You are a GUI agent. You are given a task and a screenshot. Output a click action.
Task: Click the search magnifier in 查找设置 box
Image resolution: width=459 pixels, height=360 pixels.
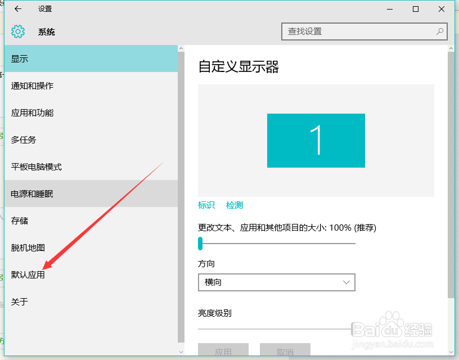(440, 31)
